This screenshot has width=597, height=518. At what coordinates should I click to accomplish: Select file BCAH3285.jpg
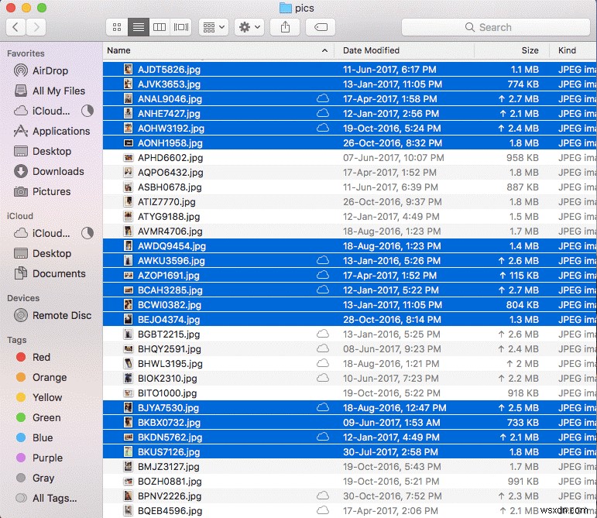tap(349, 290)
